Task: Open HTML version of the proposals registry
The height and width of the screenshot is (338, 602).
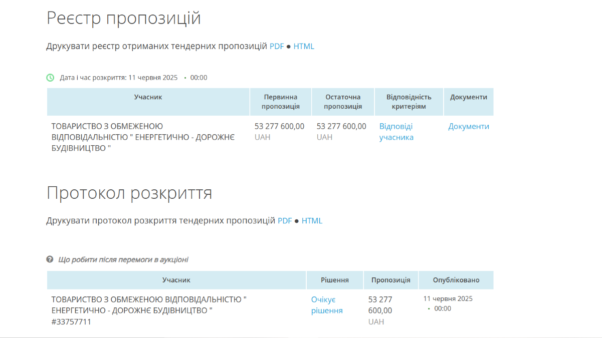Action: (x=304, y=47)
